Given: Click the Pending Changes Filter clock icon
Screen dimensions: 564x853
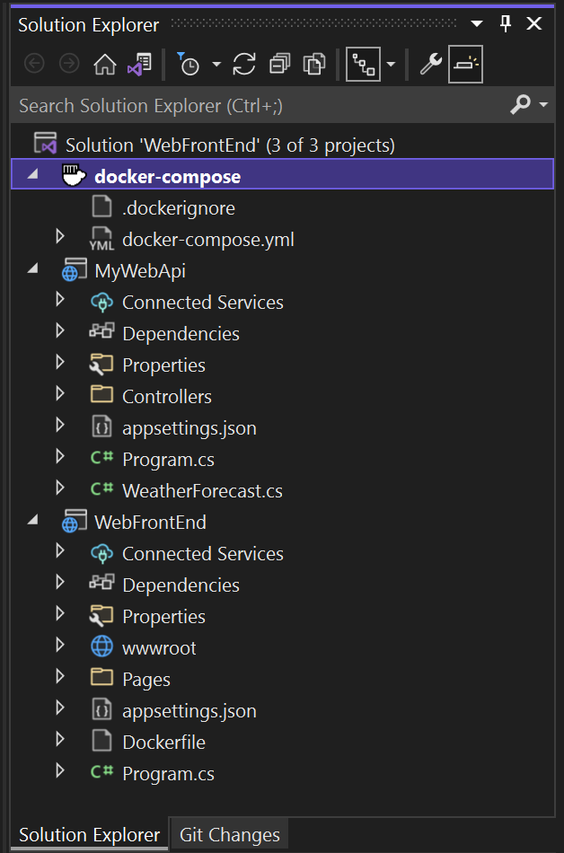Looking at the screenshot, I should [x=189, y=64].
